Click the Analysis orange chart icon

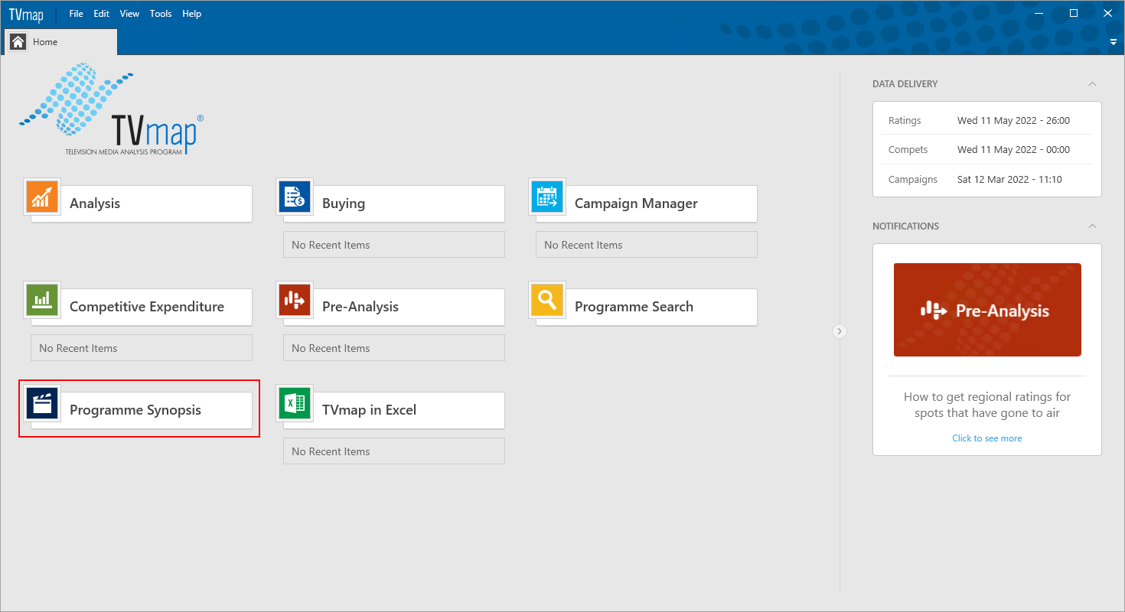point(42,197)
